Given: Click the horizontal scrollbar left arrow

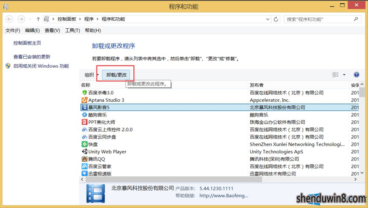Looking at the screenshot, I should (82, 179).
